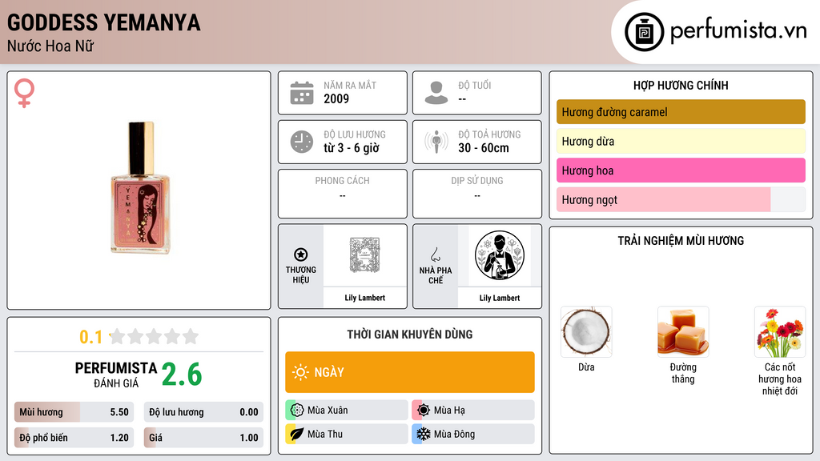Viewport: 820px width, 461px height.
Task: Click the Mùi hương 5.50 score bar
Action: pyautogui.click(x=74, y=412)
